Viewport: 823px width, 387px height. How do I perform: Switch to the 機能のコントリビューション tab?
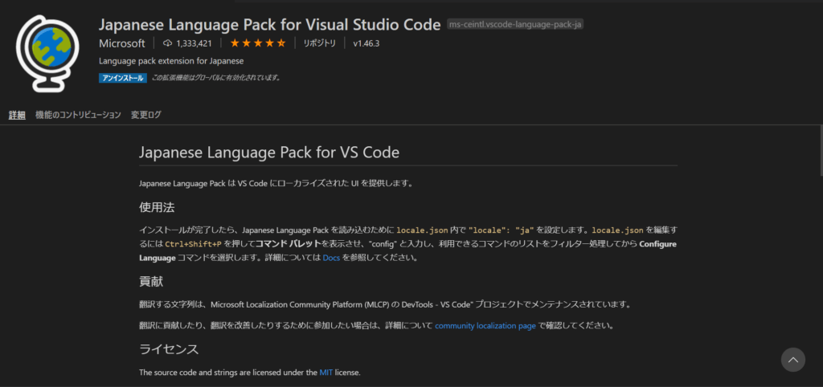78,115
